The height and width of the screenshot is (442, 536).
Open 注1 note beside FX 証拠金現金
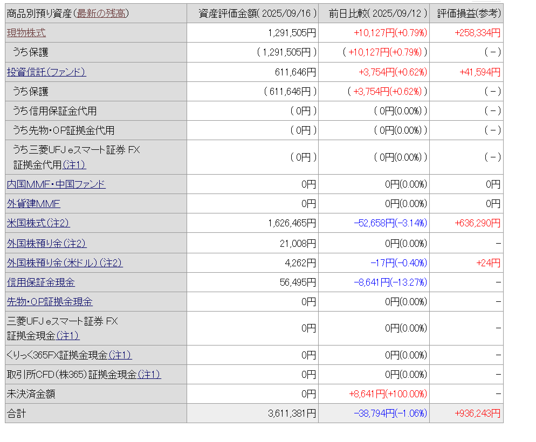click(x=68, y=336)
